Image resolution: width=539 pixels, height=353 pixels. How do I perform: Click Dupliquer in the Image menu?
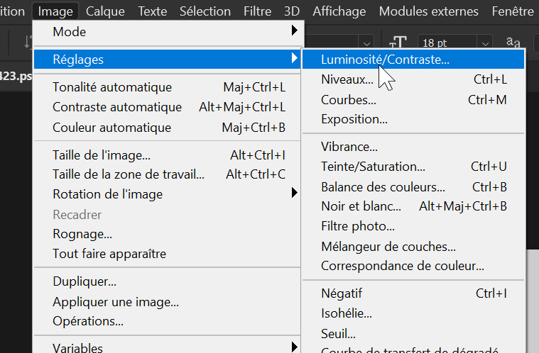coord(85,281)
